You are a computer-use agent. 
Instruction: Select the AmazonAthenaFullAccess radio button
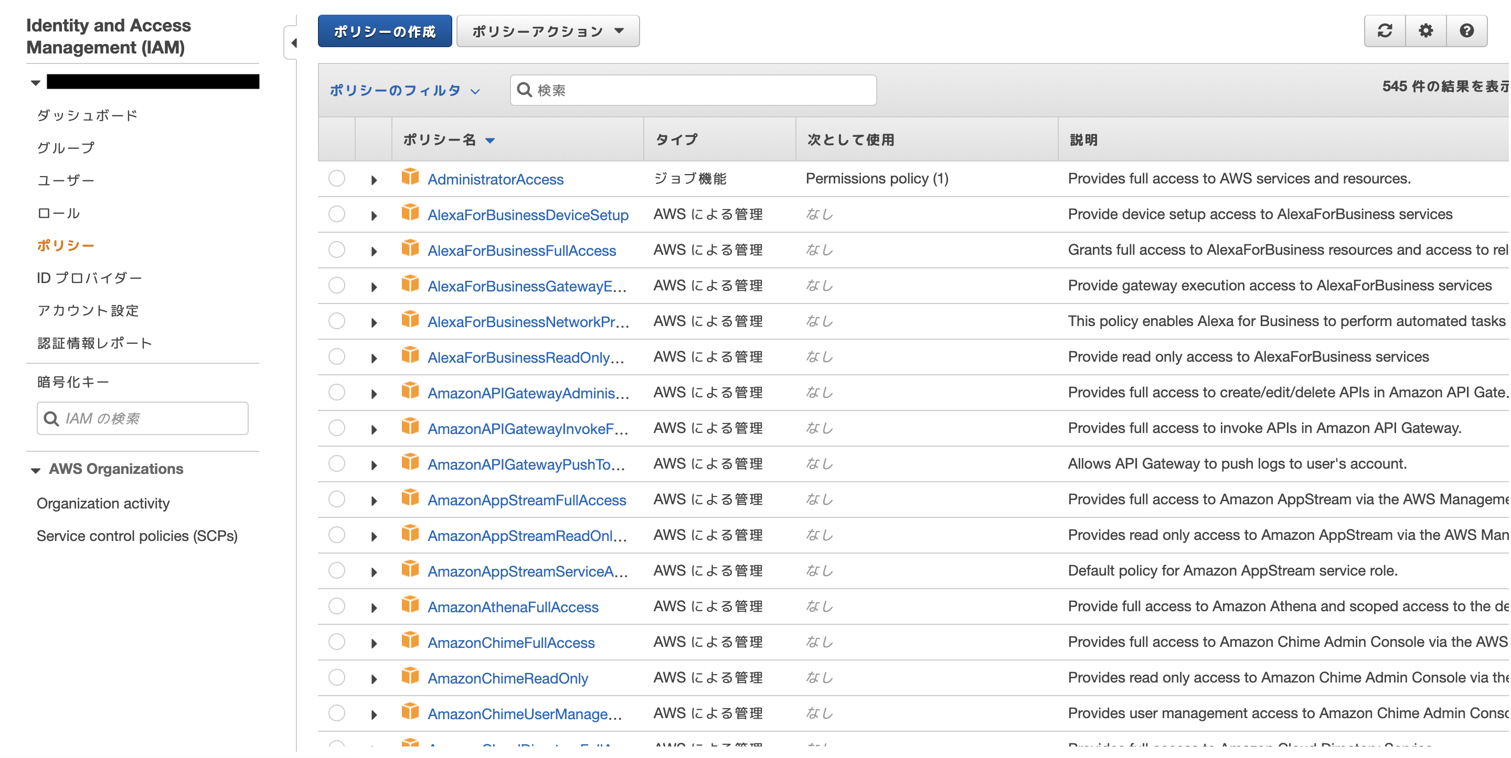[x=337, y=606]
